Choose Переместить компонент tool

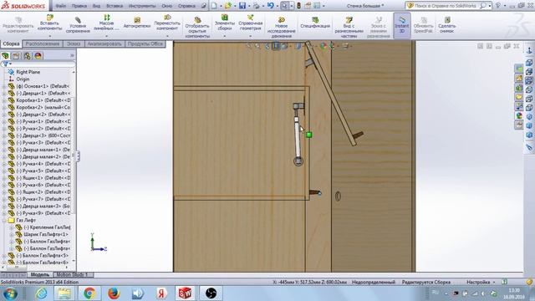point(167,23)
